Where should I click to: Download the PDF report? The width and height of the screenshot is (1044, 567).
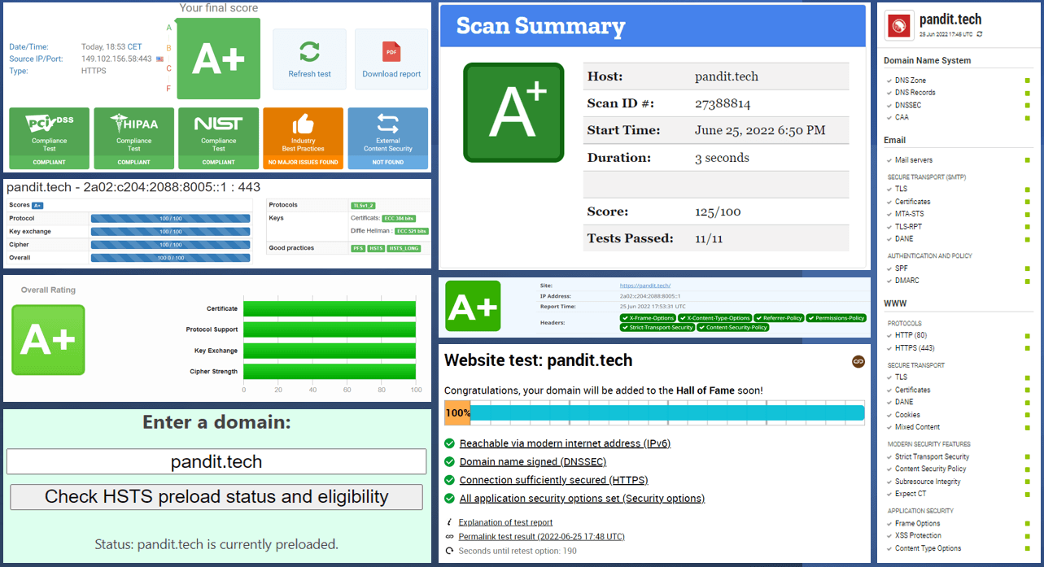(x=391, y=59)
